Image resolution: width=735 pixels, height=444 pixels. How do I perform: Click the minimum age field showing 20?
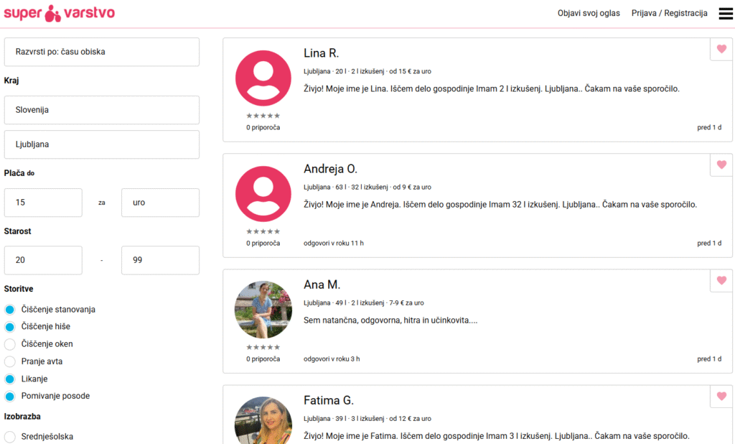click(43, 260)
